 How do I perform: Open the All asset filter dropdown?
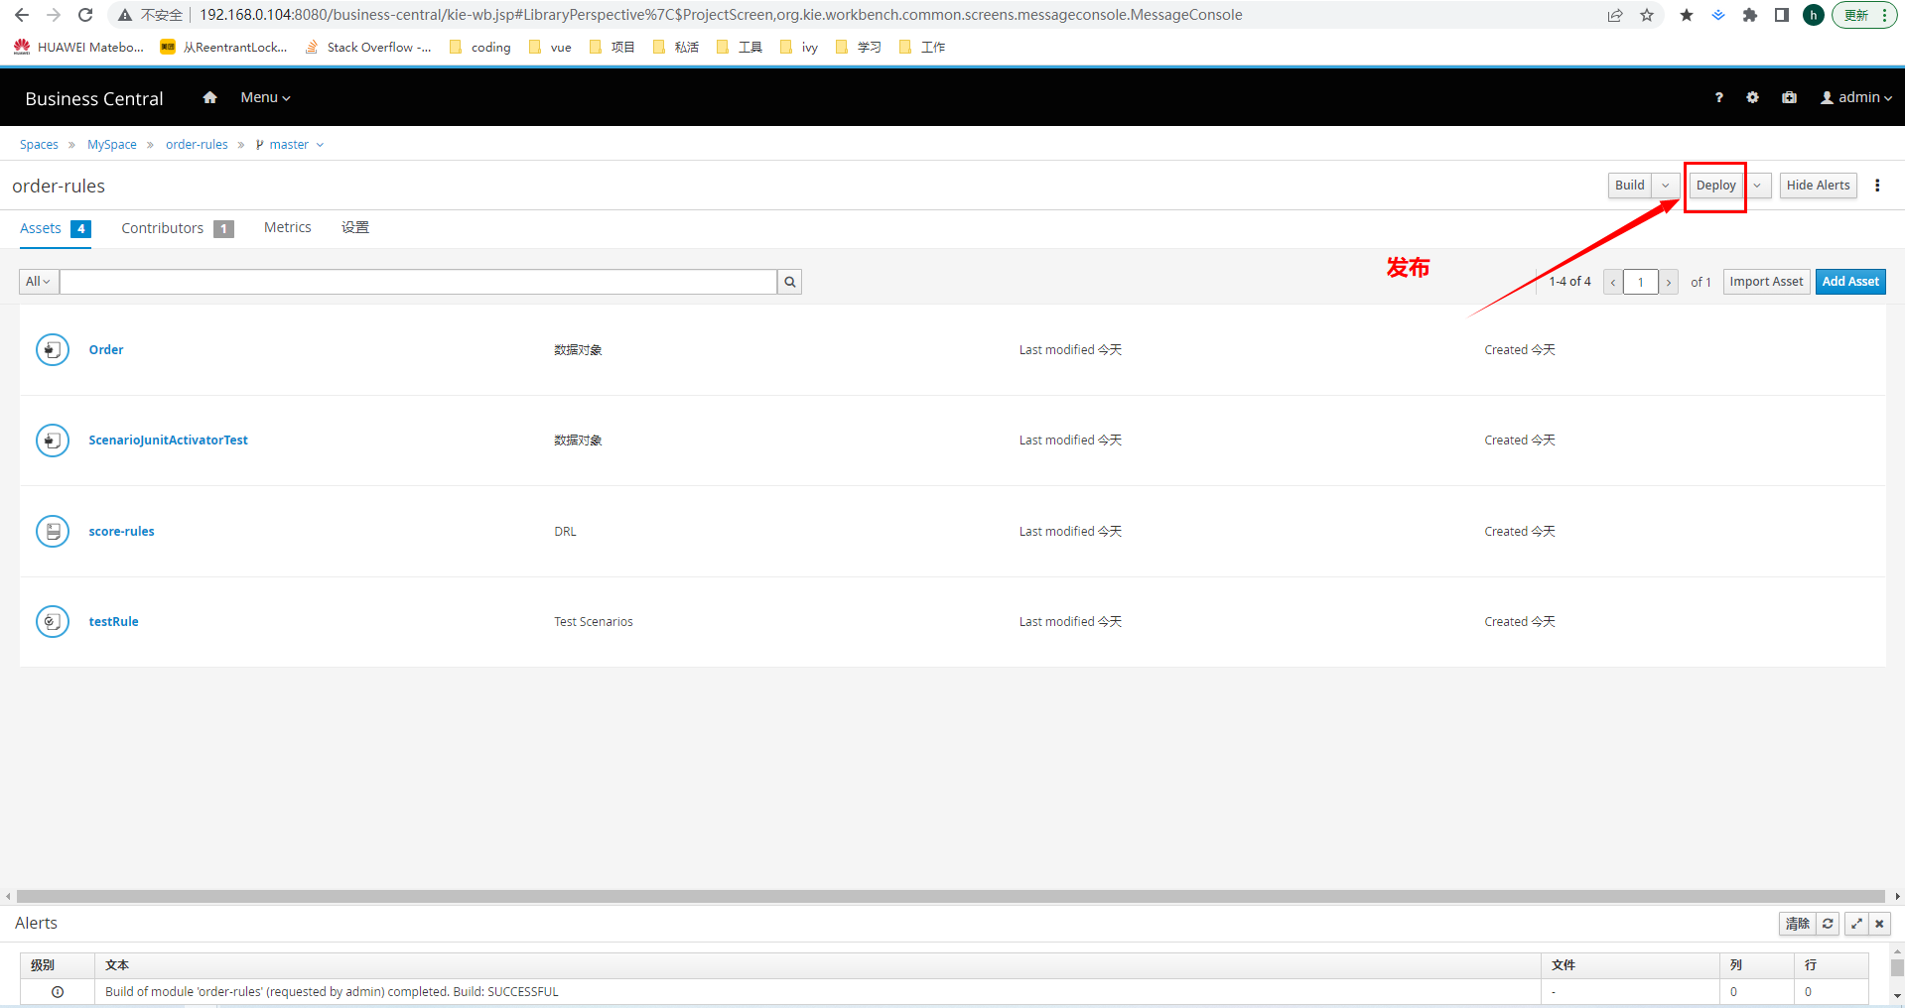click(39, 282)
